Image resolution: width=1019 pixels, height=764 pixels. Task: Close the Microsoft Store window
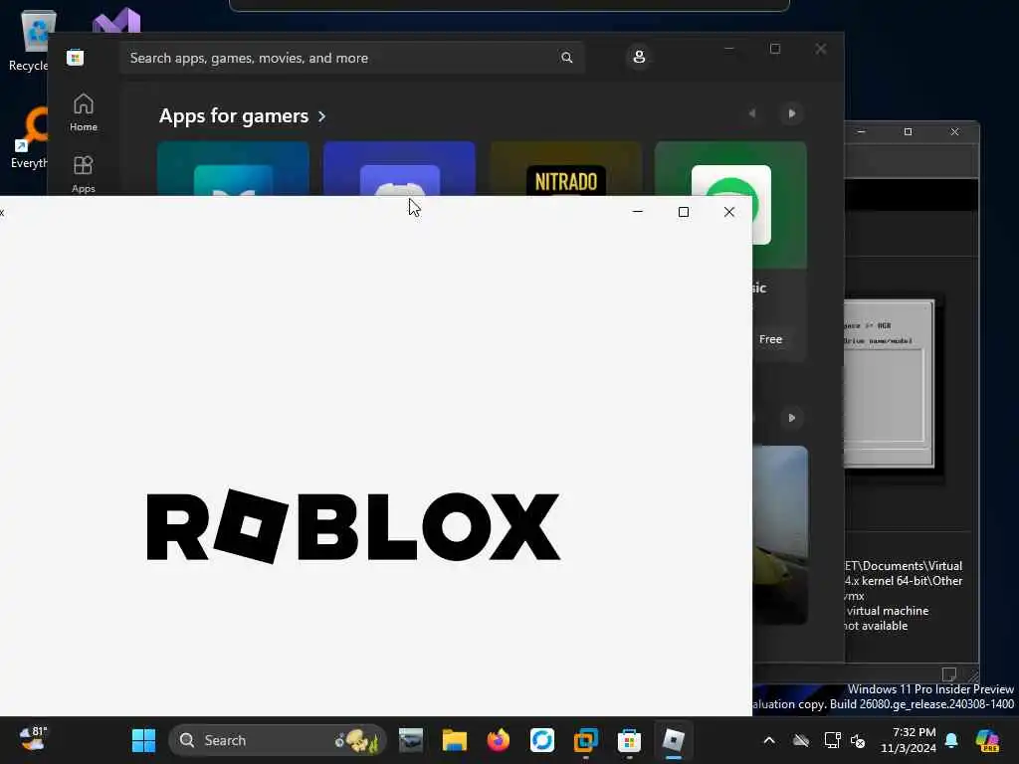click(x=821, y=49)
